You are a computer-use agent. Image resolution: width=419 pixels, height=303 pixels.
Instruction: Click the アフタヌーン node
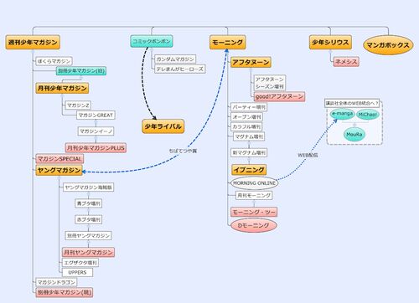(251, 62)
